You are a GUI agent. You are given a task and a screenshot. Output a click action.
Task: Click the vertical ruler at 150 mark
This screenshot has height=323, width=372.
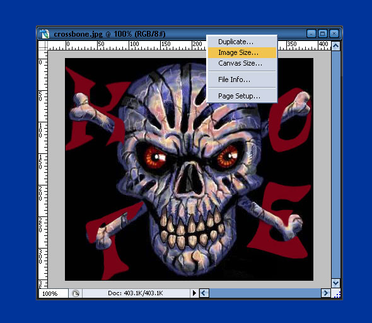click(x=40, y=162)
